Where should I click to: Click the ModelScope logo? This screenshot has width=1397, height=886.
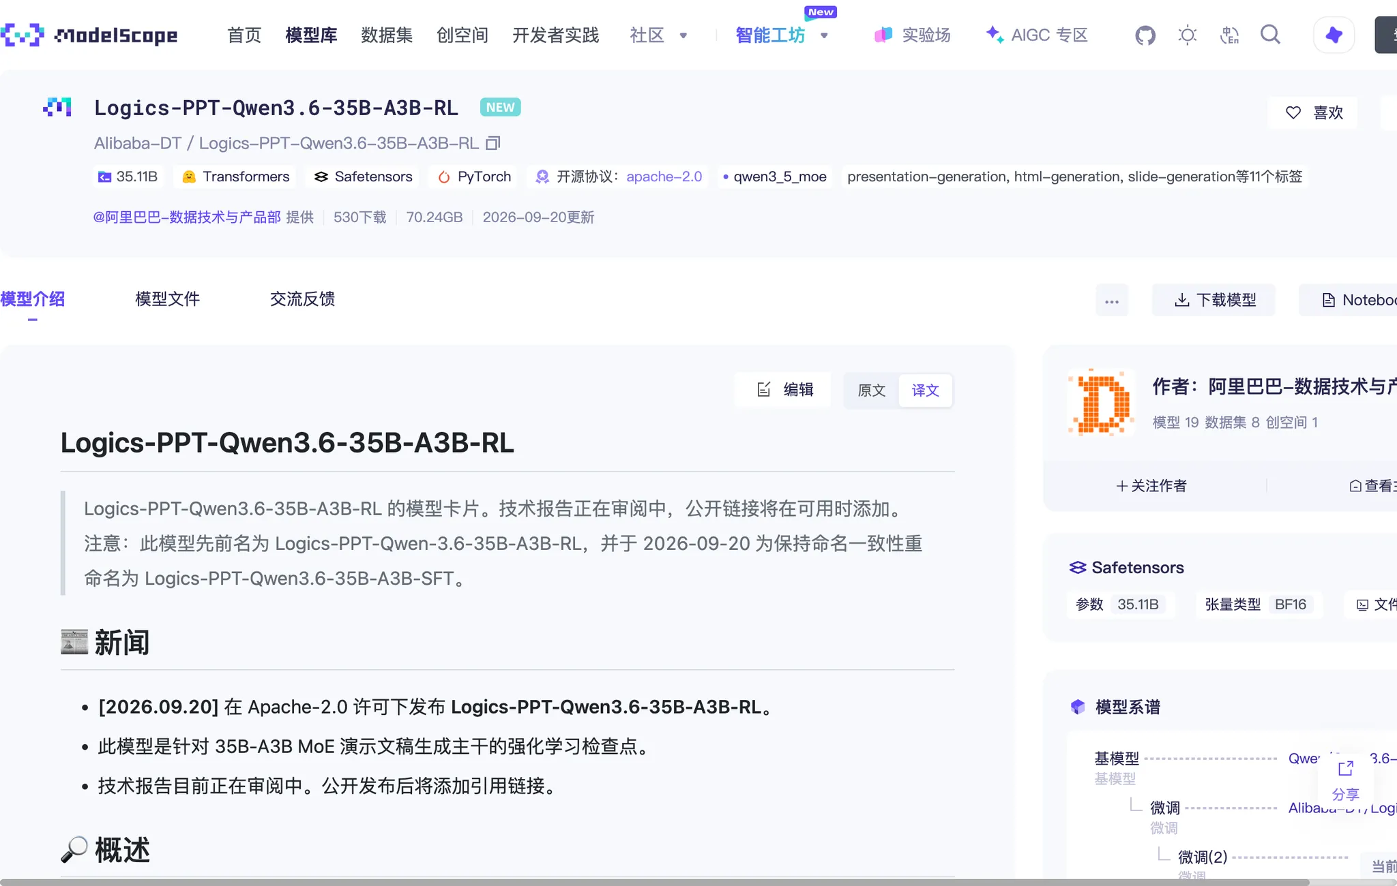point(89,35)
